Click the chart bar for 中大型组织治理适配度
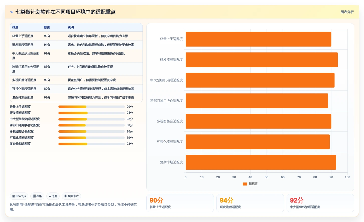Image resolution: width=364 pixels, height=222 pixels. (x=260, y=80)
